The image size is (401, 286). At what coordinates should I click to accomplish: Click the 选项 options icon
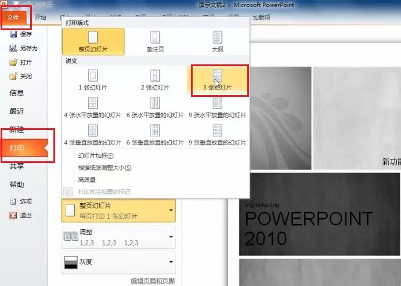click(13, 201)
